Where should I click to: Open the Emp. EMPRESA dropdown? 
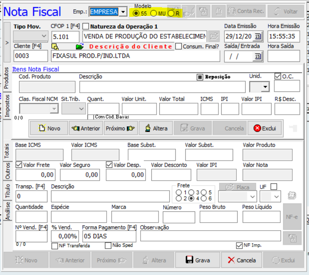[123, 12]
